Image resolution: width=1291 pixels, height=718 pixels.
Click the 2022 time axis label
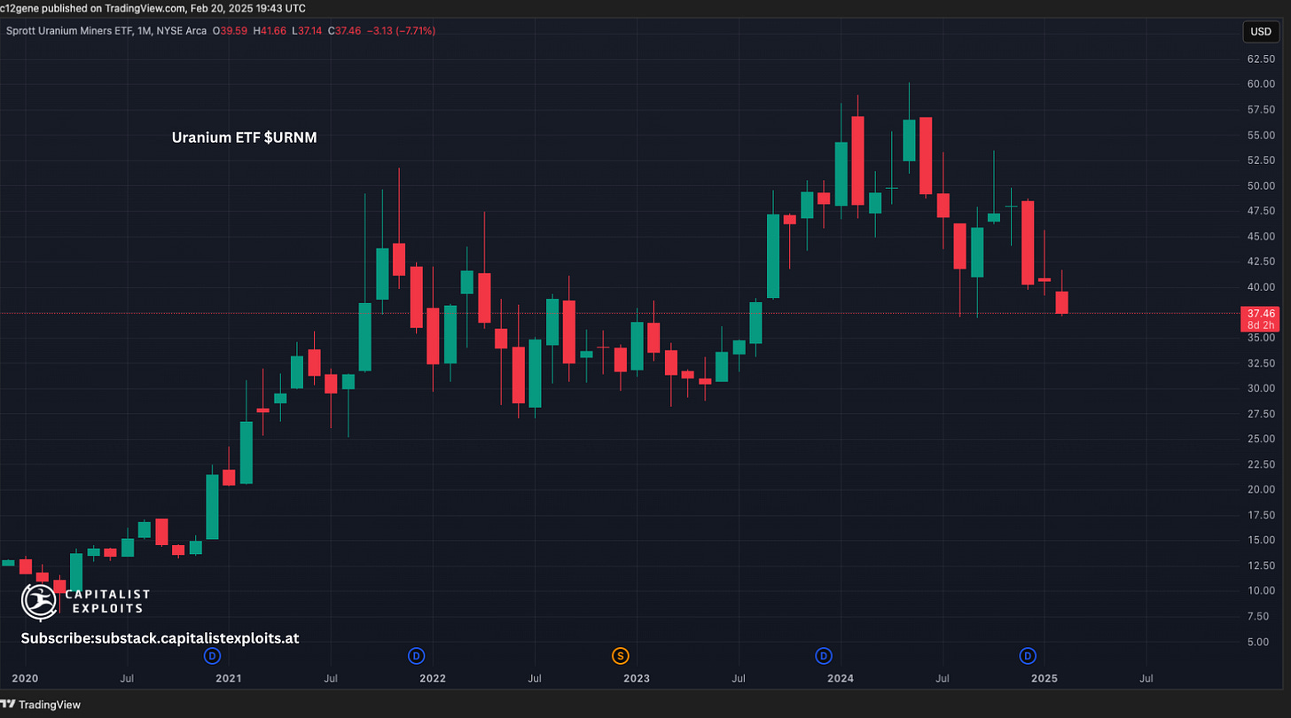coord(433,679)
